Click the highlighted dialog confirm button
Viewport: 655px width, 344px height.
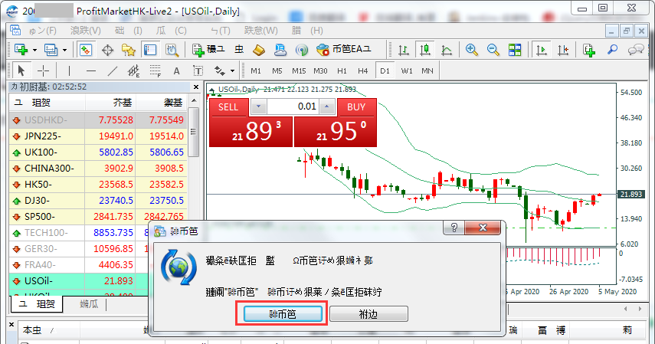[x=282, y=314]
